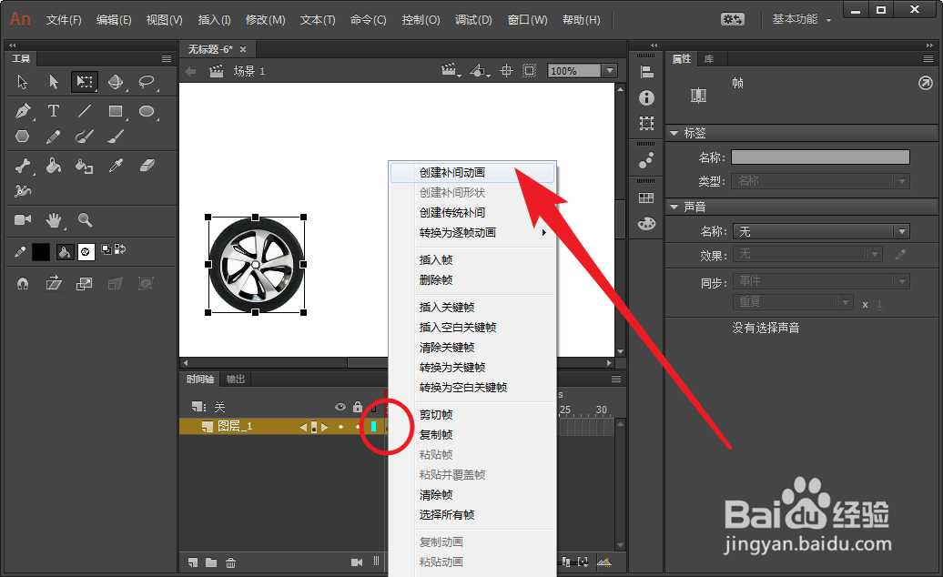The height and width of the screenshot is (577, 943).
Task: Select the Ink Bottle tool
Action: click(x=84, y=166)
